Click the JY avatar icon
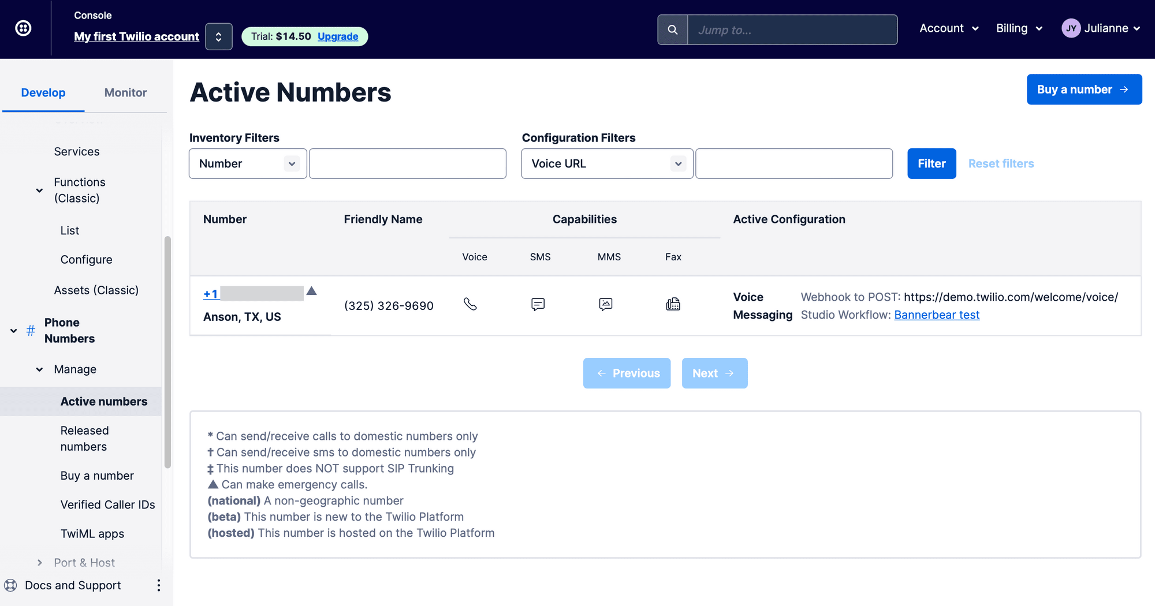 pyautogui.click(x=1071, y=28)
